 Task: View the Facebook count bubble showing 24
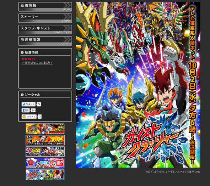33,111
